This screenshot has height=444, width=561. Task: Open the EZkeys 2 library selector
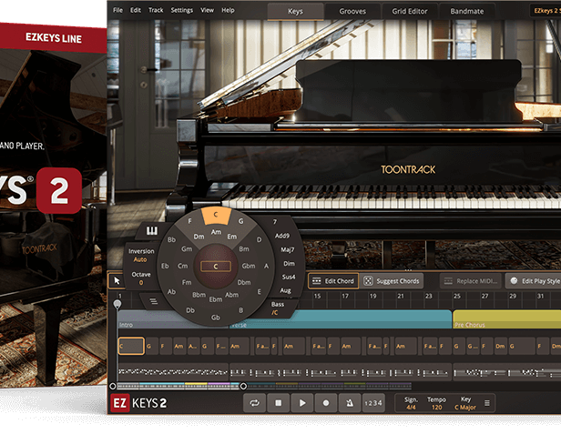coord(546,11)
